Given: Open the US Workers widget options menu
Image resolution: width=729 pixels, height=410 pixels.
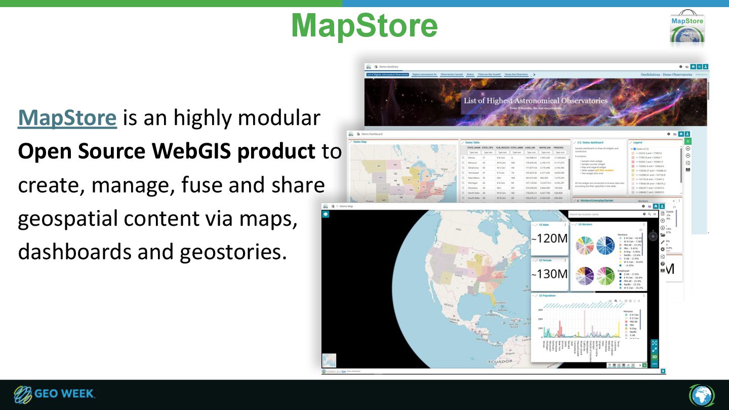Looking at the screenshot, I should pos(643,224).
